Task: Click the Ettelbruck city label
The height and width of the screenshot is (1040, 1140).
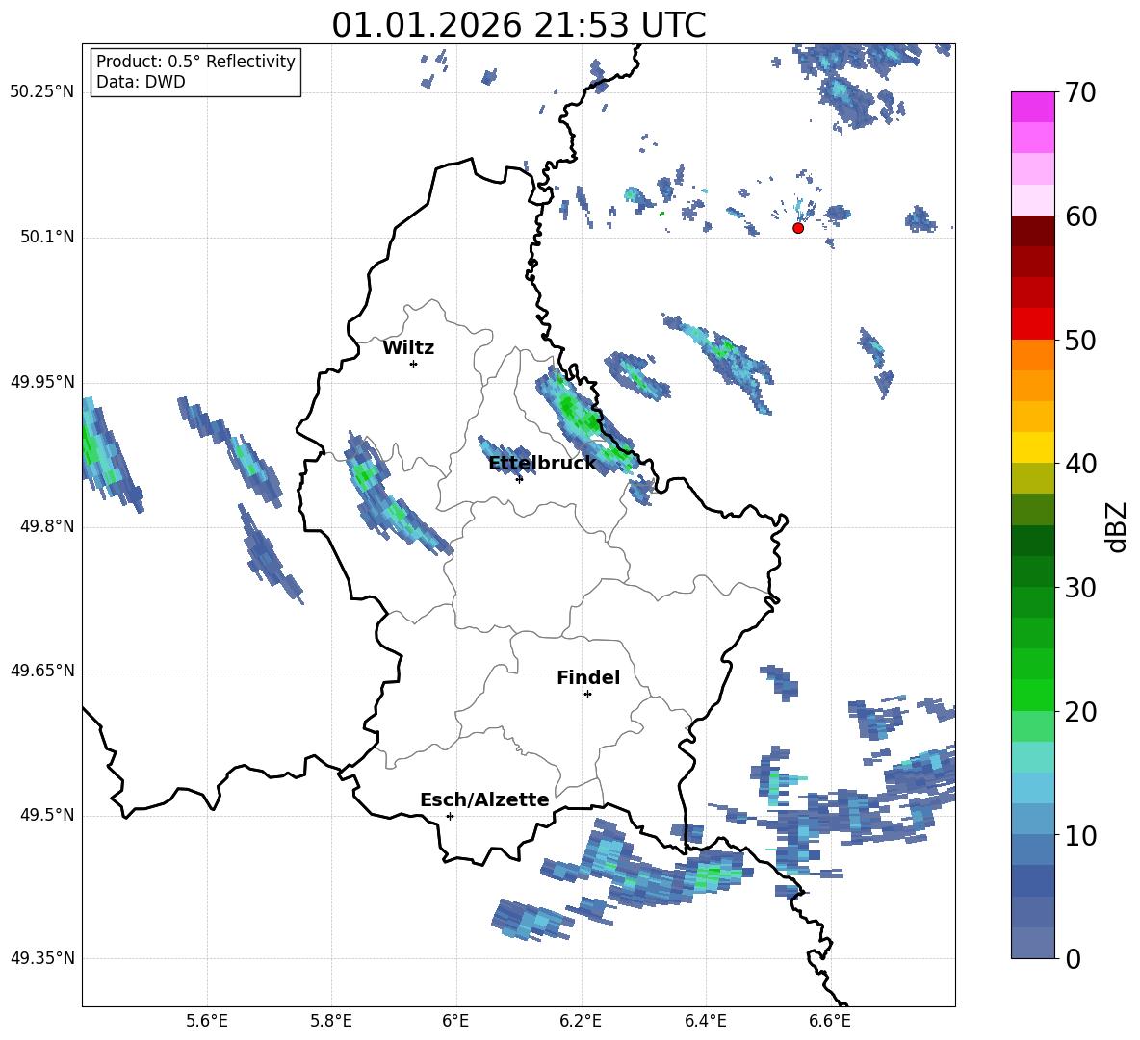Action: tap(542, 464)
